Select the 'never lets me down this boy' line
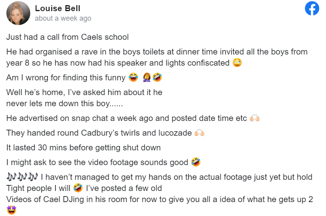Screen dimensions: 326x216 point(64,103)
